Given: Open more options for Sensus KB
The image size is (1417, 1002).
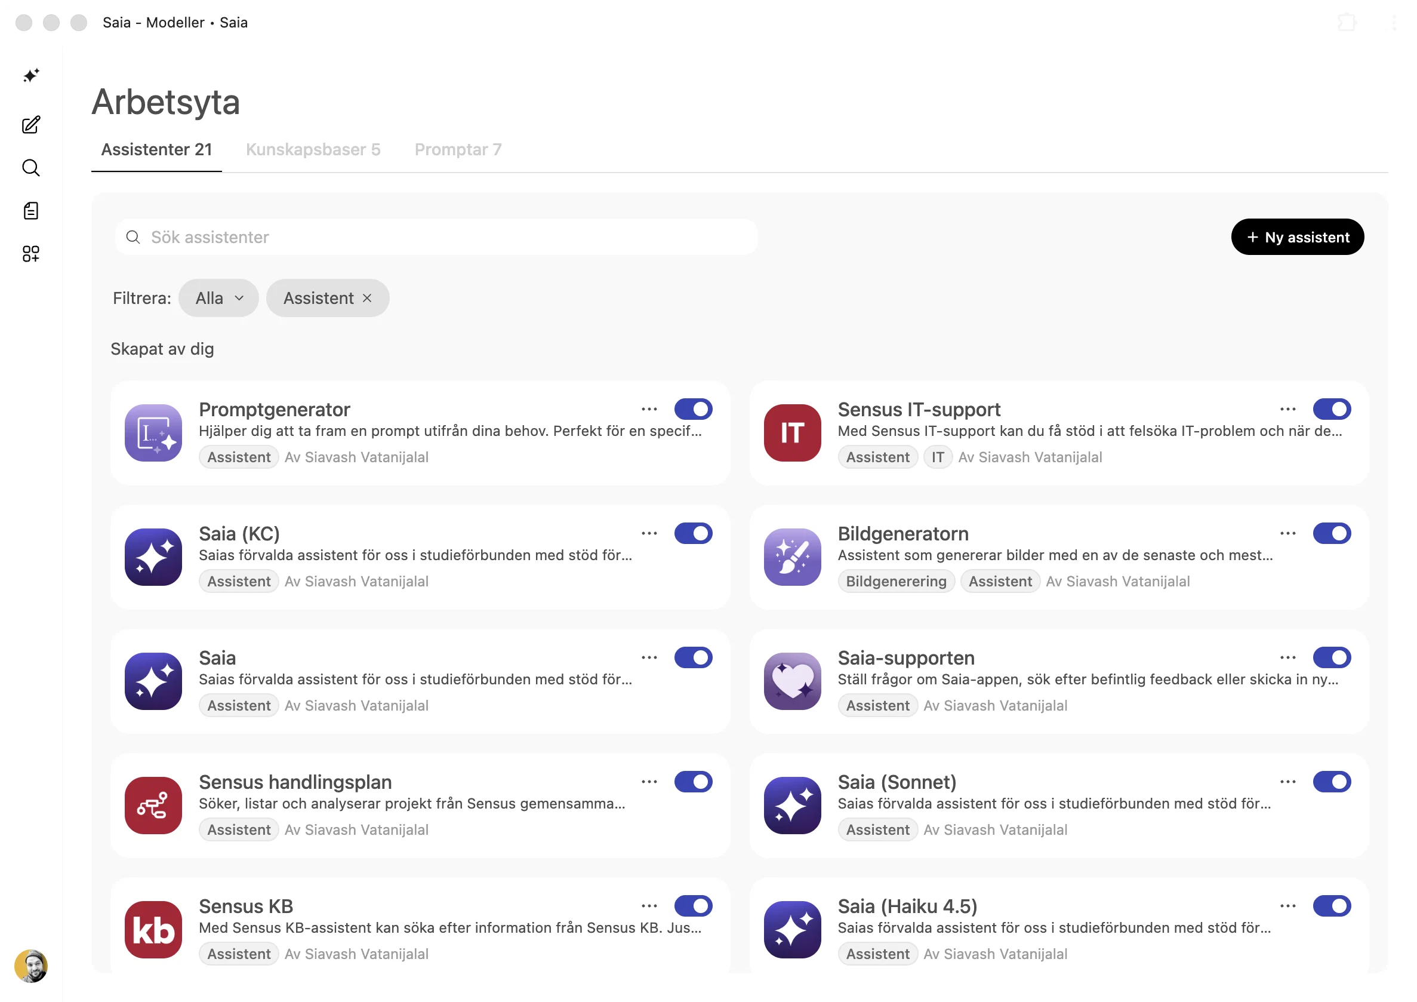Looking at the screenshot, I should 649,905.
